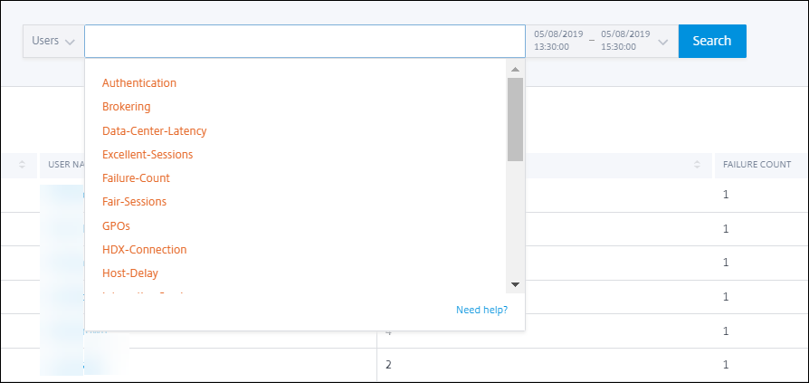Choose the Host-Delay suggestion

coord(130,273)
